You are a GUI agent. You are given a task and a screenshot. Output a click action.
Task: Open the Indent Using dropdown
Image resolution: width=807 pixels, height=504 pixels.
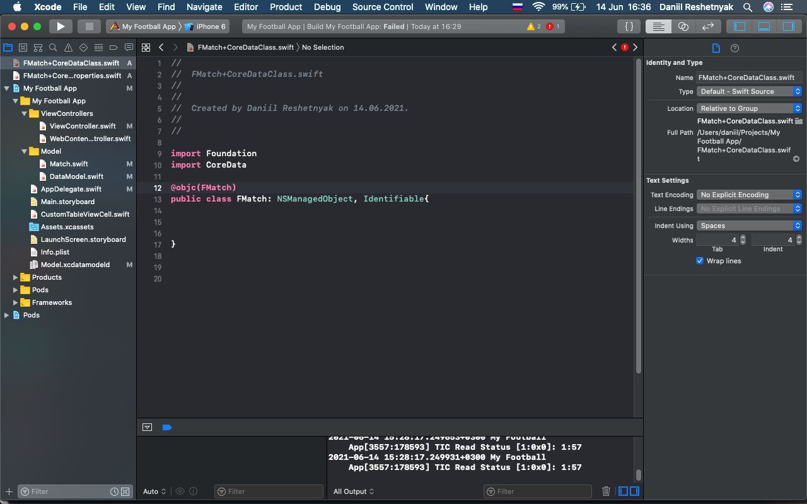point(749,226)
